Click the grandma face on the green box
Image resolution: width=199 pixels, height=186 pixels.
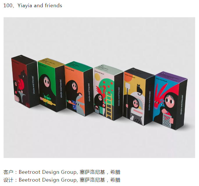[x=47, y=82]
